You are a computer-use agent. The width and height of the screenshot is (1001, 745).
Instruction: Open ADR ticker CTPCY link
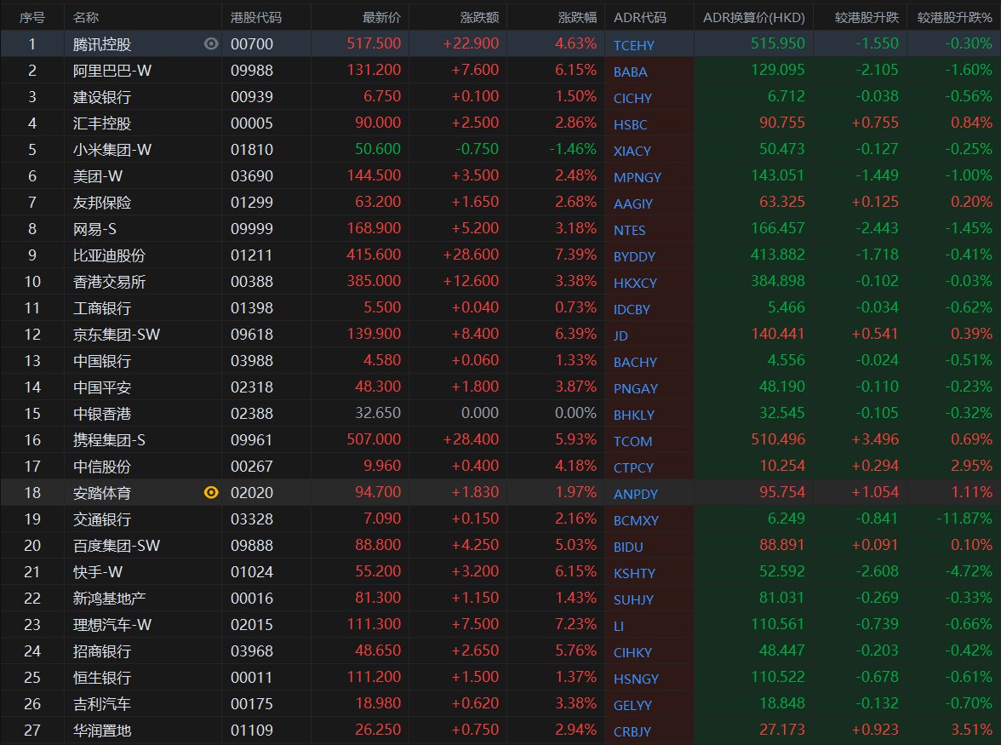(633, 468)
